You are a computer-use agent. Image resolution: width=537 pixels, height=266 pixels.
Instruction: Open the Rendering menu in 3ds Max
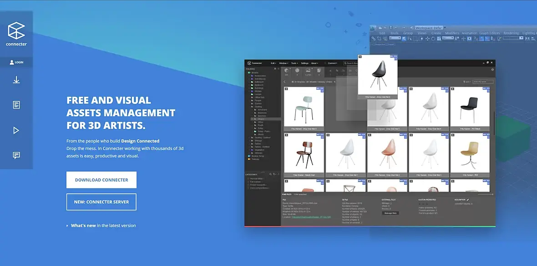click(511, 33)
